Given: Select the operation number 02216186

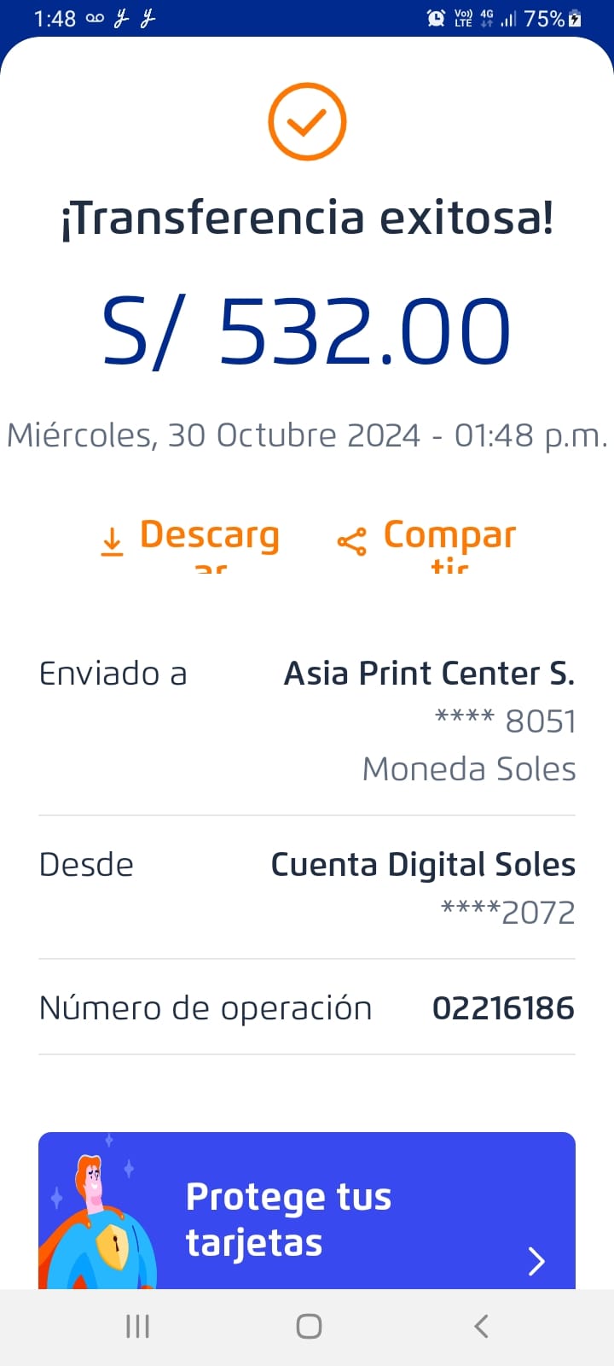Looking at the screenshot, I should pyautogui.click(x=503, y=1008).
